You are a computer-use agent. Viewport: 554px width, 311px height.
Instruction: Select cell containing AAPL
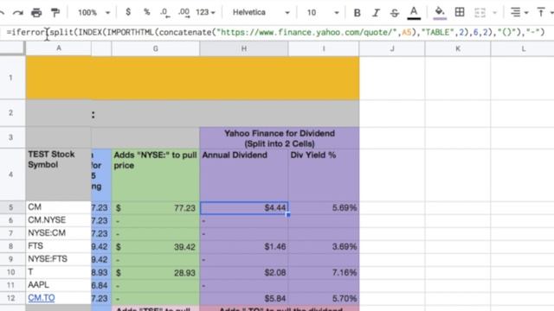tap(58, 285)
